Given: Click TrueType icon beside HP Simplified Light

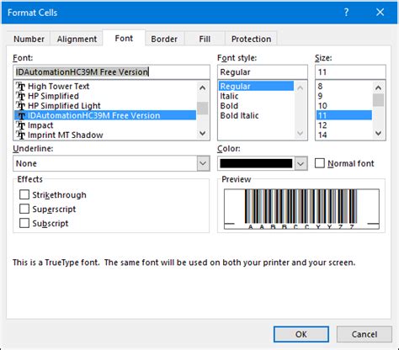Looking at the screenshot, I should pyautogui.click(x=21, y=106).
